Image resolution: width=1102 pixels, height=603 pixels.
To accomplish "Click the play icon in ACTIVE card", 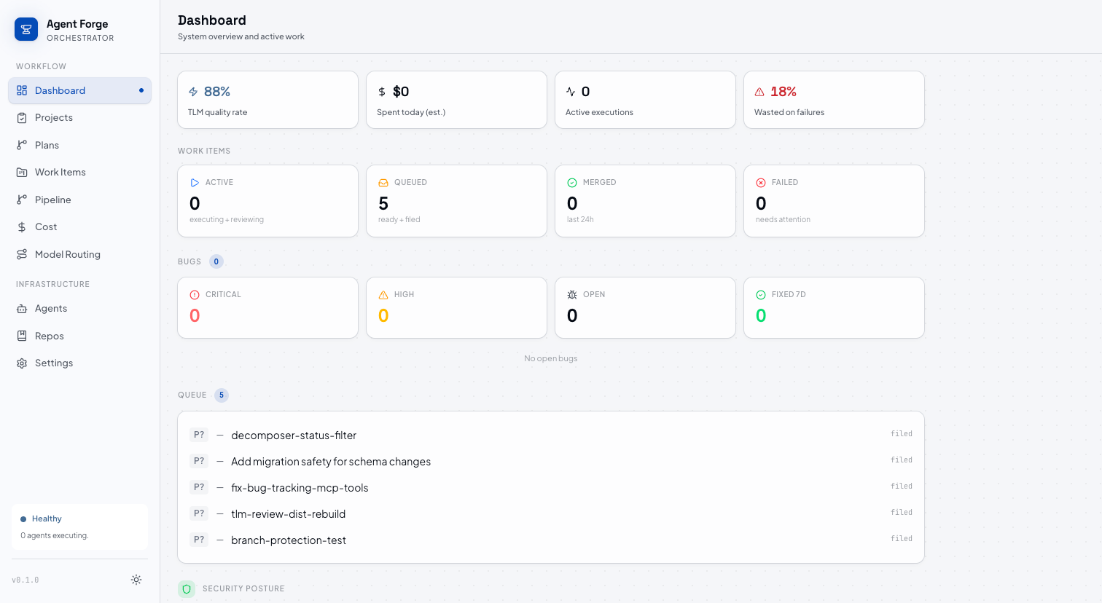I will pos(195,183).
